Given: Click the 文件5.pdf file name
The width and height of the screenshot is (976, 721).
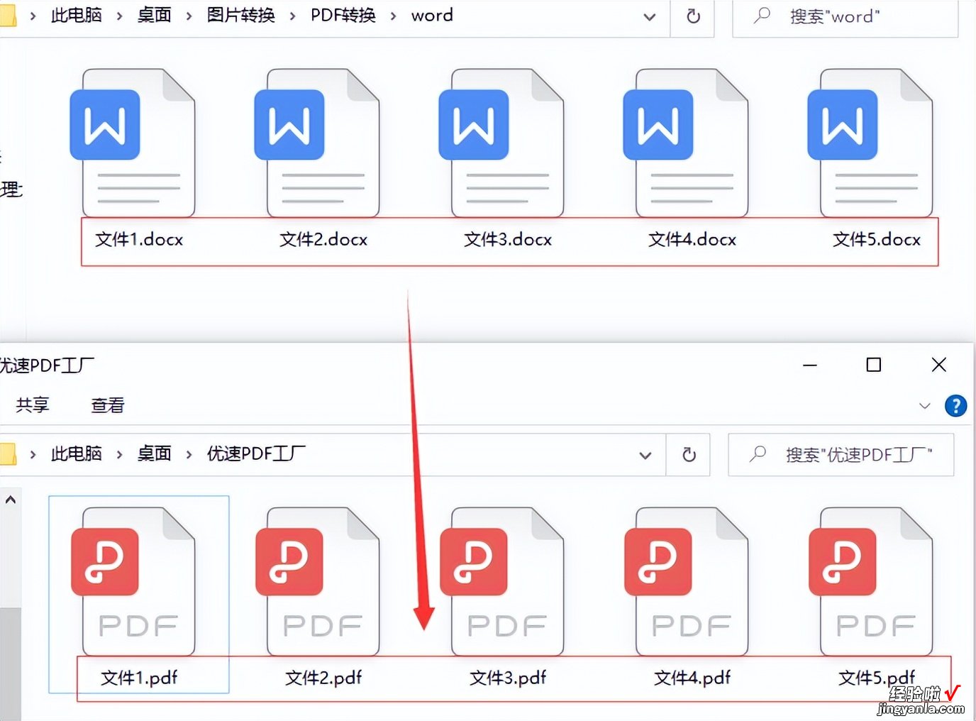Looking at the screenshot, I should [877, 678].
